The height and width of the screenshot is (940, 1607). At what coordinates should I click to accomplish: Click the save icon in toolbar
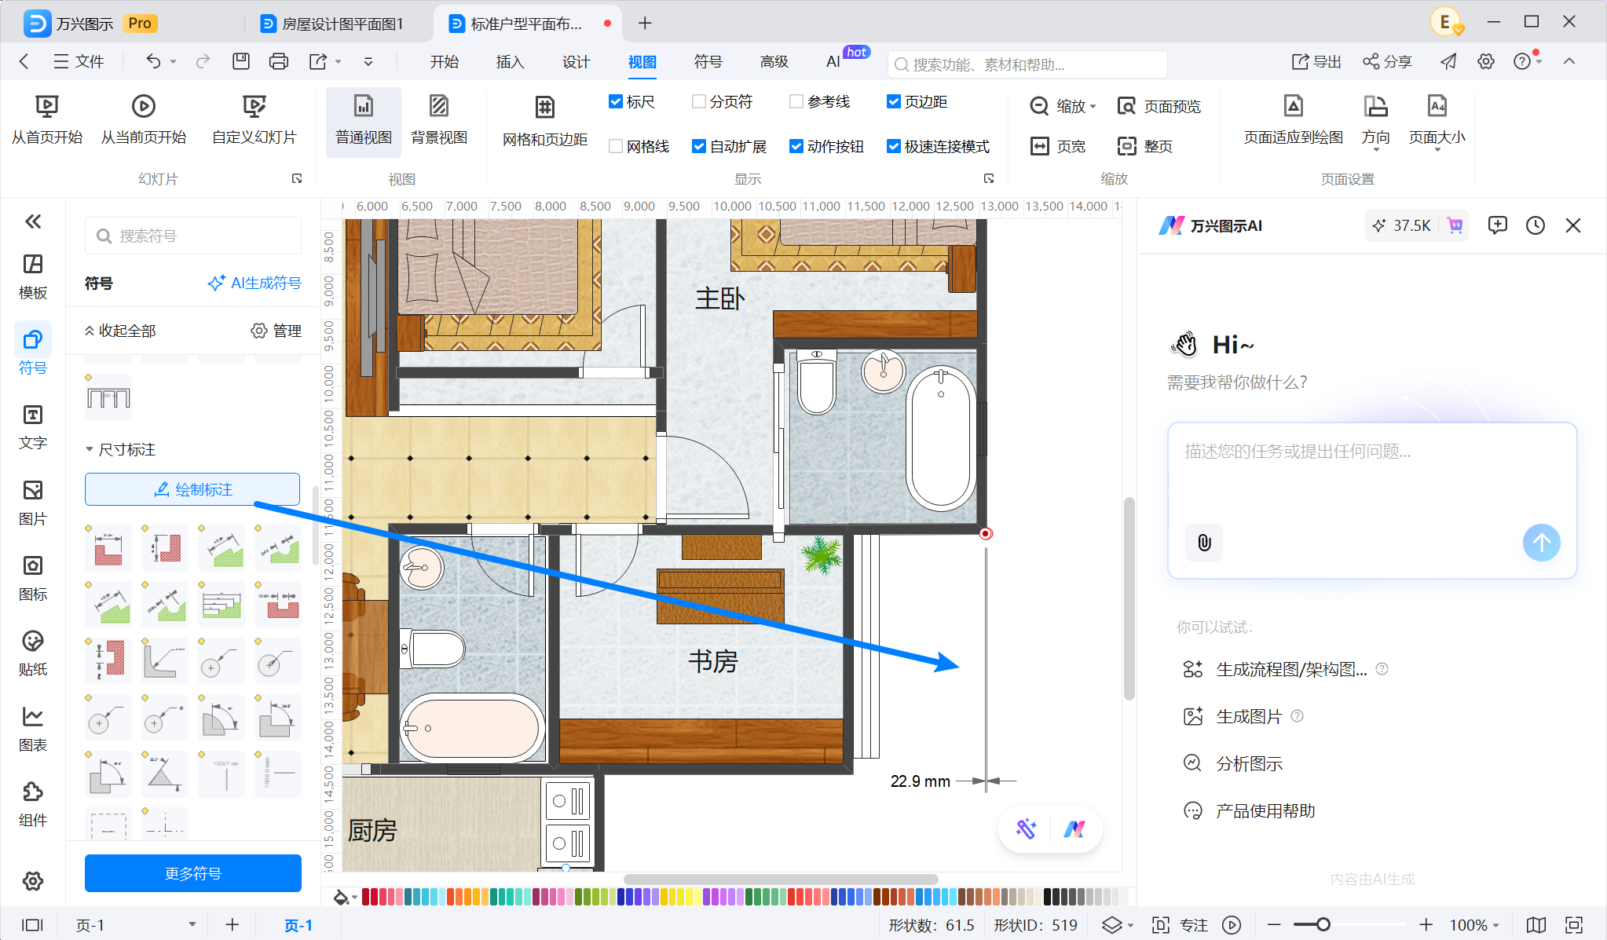(241, 61)
